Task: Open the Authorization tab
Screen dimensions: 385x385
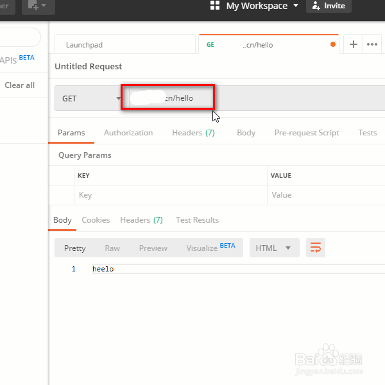Action: (x=128, y=133)
